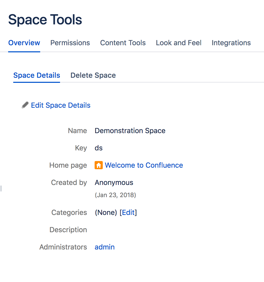Open the Integrations tab
Image resolution: width=264 pixels, height=282 pixels.
231,43
